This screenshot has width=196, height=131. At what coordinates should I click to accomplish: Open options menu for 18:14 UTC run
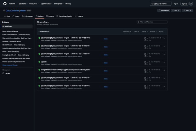(x=164, y=47)
